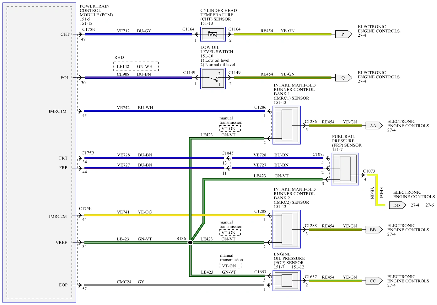The width and height of the screenshot is (437, 305).
Task: Click off-page connector BB
Action: tap(374, 230)
